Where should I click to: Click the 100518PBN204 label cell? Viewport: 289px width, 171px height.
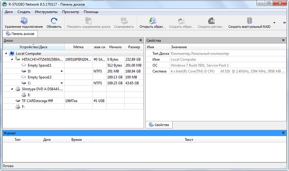pyautogui.click(x=78, y=60)
